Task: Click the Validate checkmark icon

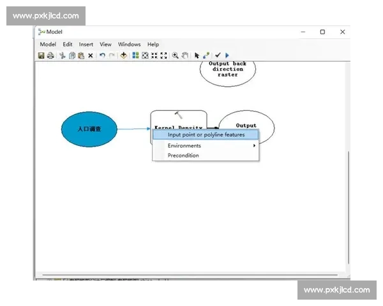Action: pyautogui.click(x=218, y=55)
